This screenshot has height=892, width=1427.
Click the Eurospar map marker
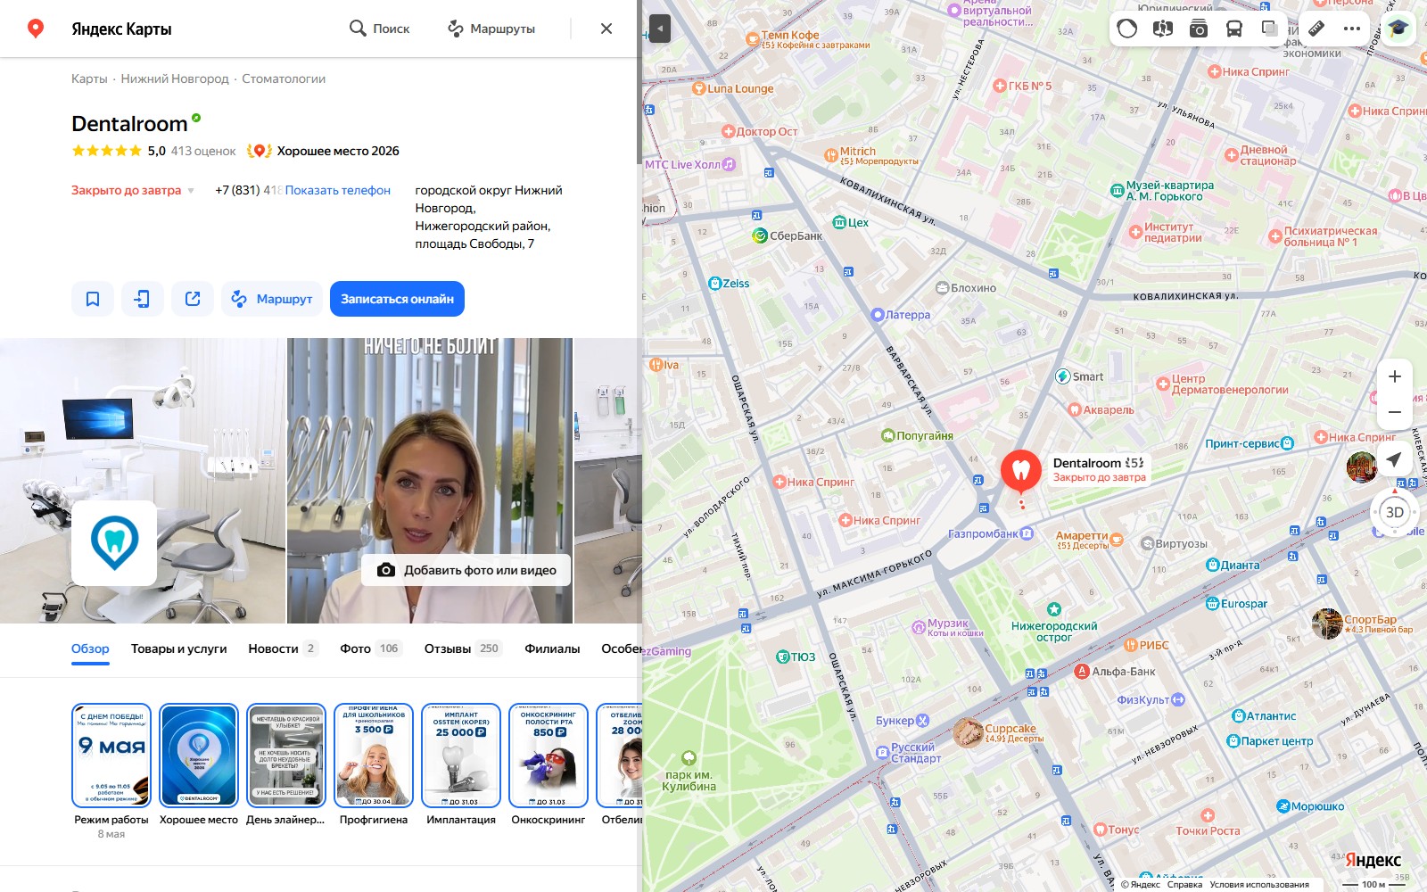click(1212, 604)
